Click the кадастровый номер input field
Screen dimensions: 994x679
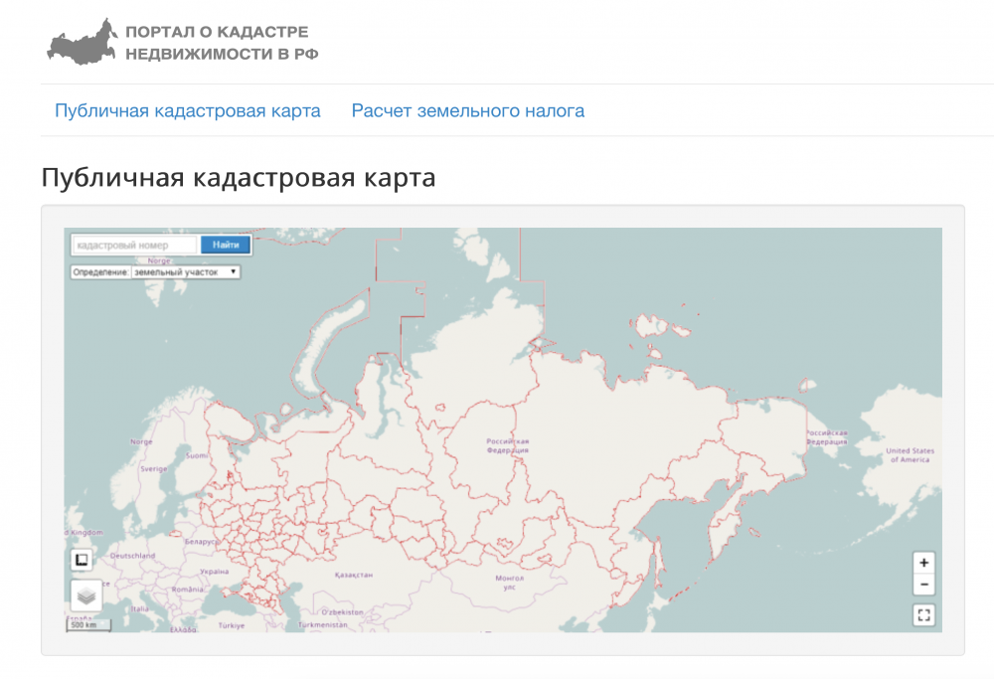[134, 243]
